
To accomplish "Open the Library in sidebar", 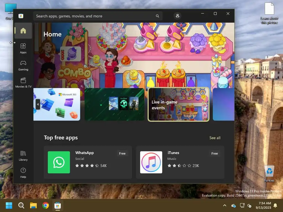I will (23, 156).
